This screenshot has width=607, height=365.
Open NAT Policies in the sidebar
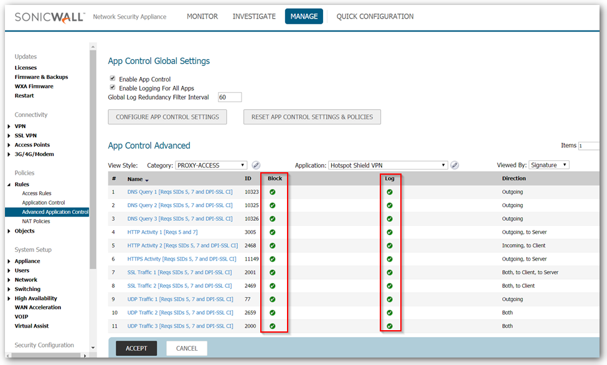[x=36, y=221]
